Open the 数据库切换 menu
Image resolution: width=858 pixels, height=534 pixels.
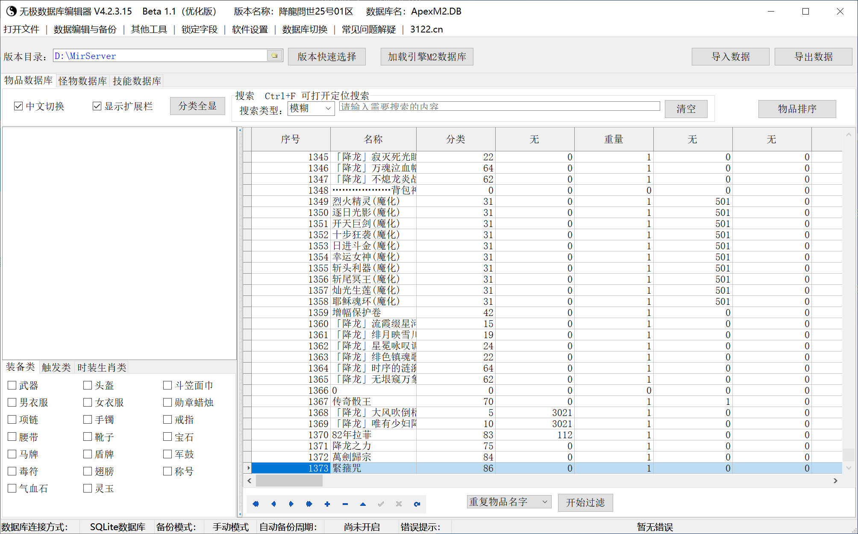coord(305,30)
